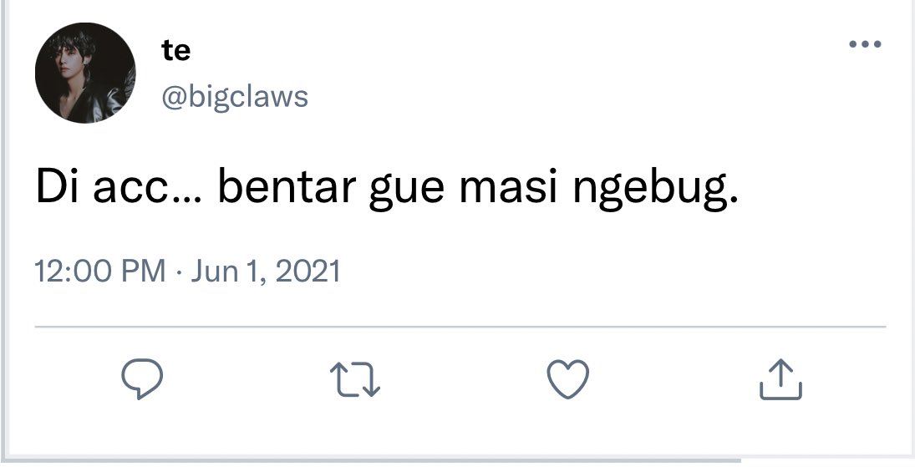The width and height of the screenshot is (915, 467).
Task: Click the divider line above the action icons
Action: (460, 327)
